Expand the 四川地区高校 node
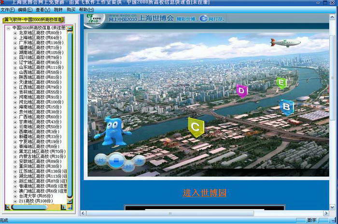 [15, 58]
